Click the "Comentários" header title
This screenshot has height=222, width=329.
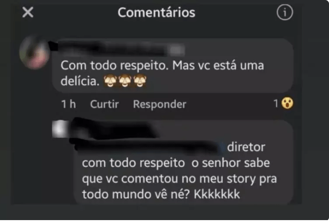156,12
